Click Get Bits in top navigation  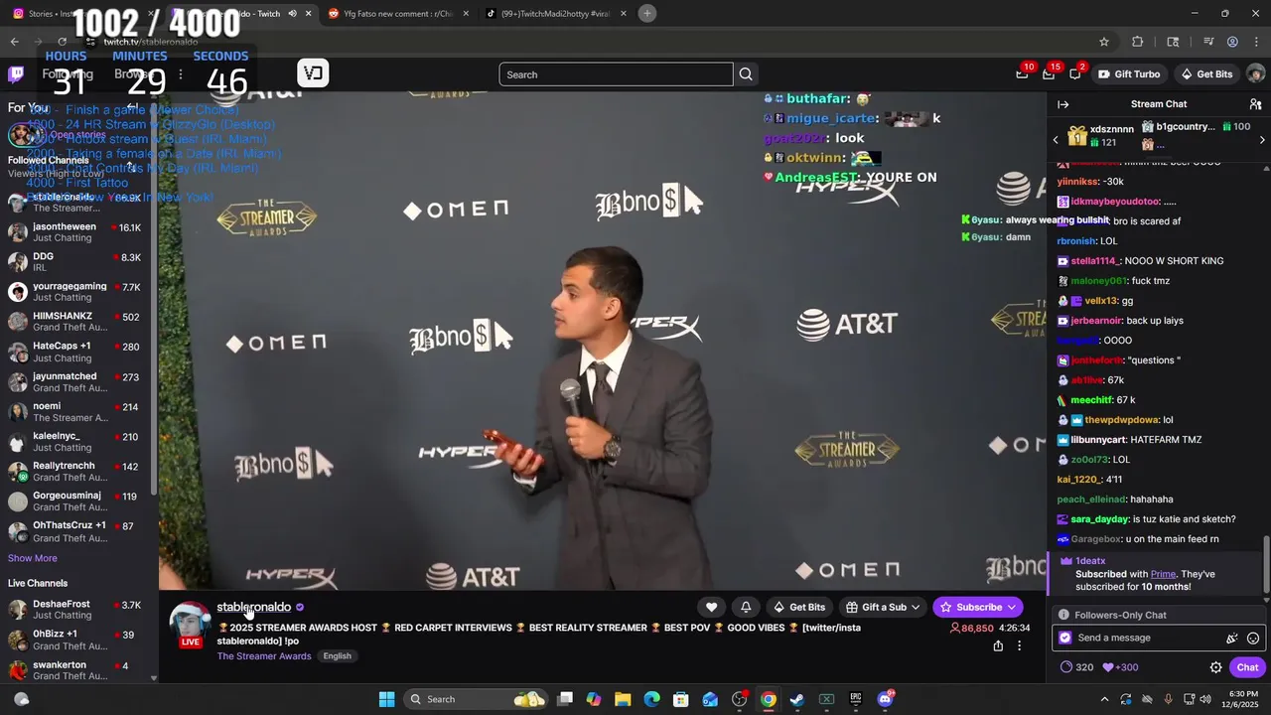pos(1206,74)
